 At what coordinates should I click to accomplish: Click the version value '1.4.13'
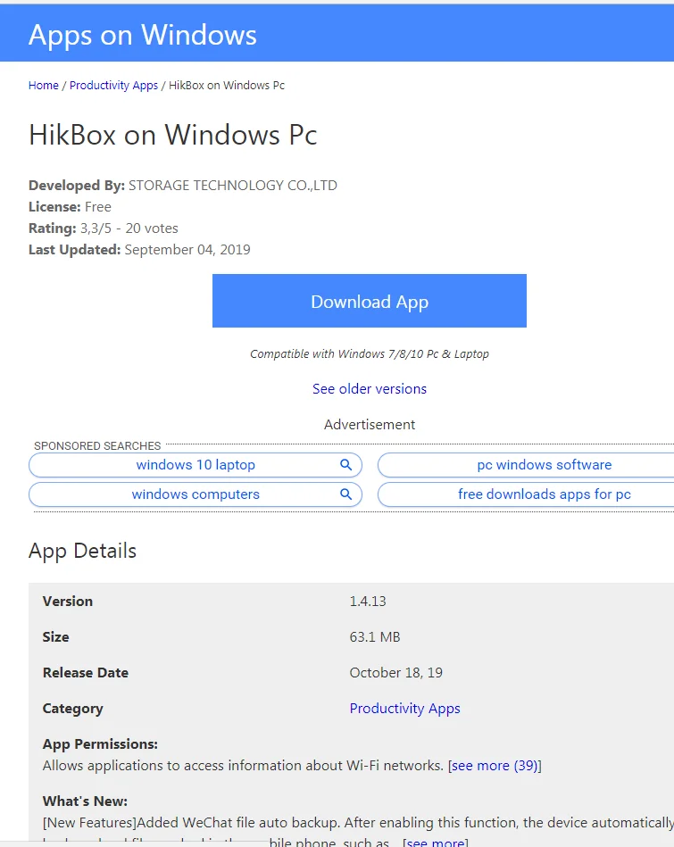tap(368, 602)
